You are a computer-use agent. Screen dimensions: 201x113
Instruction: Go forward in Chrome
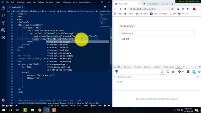120,9
